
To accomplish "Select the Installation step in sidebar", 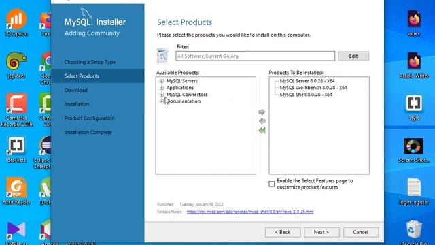I will (x=77, y=104).
